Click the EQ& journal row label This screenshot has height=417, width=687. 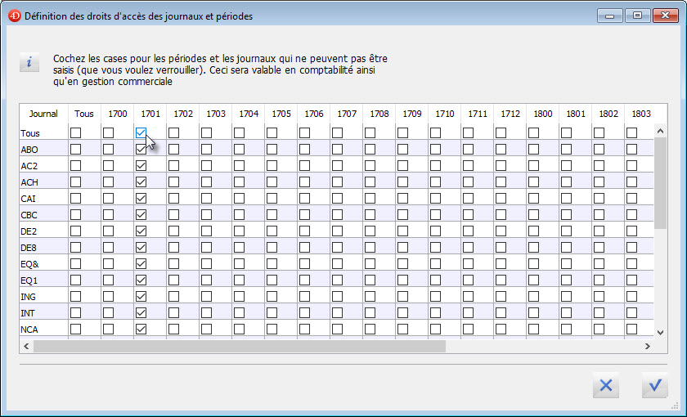(x=30, y=263)
